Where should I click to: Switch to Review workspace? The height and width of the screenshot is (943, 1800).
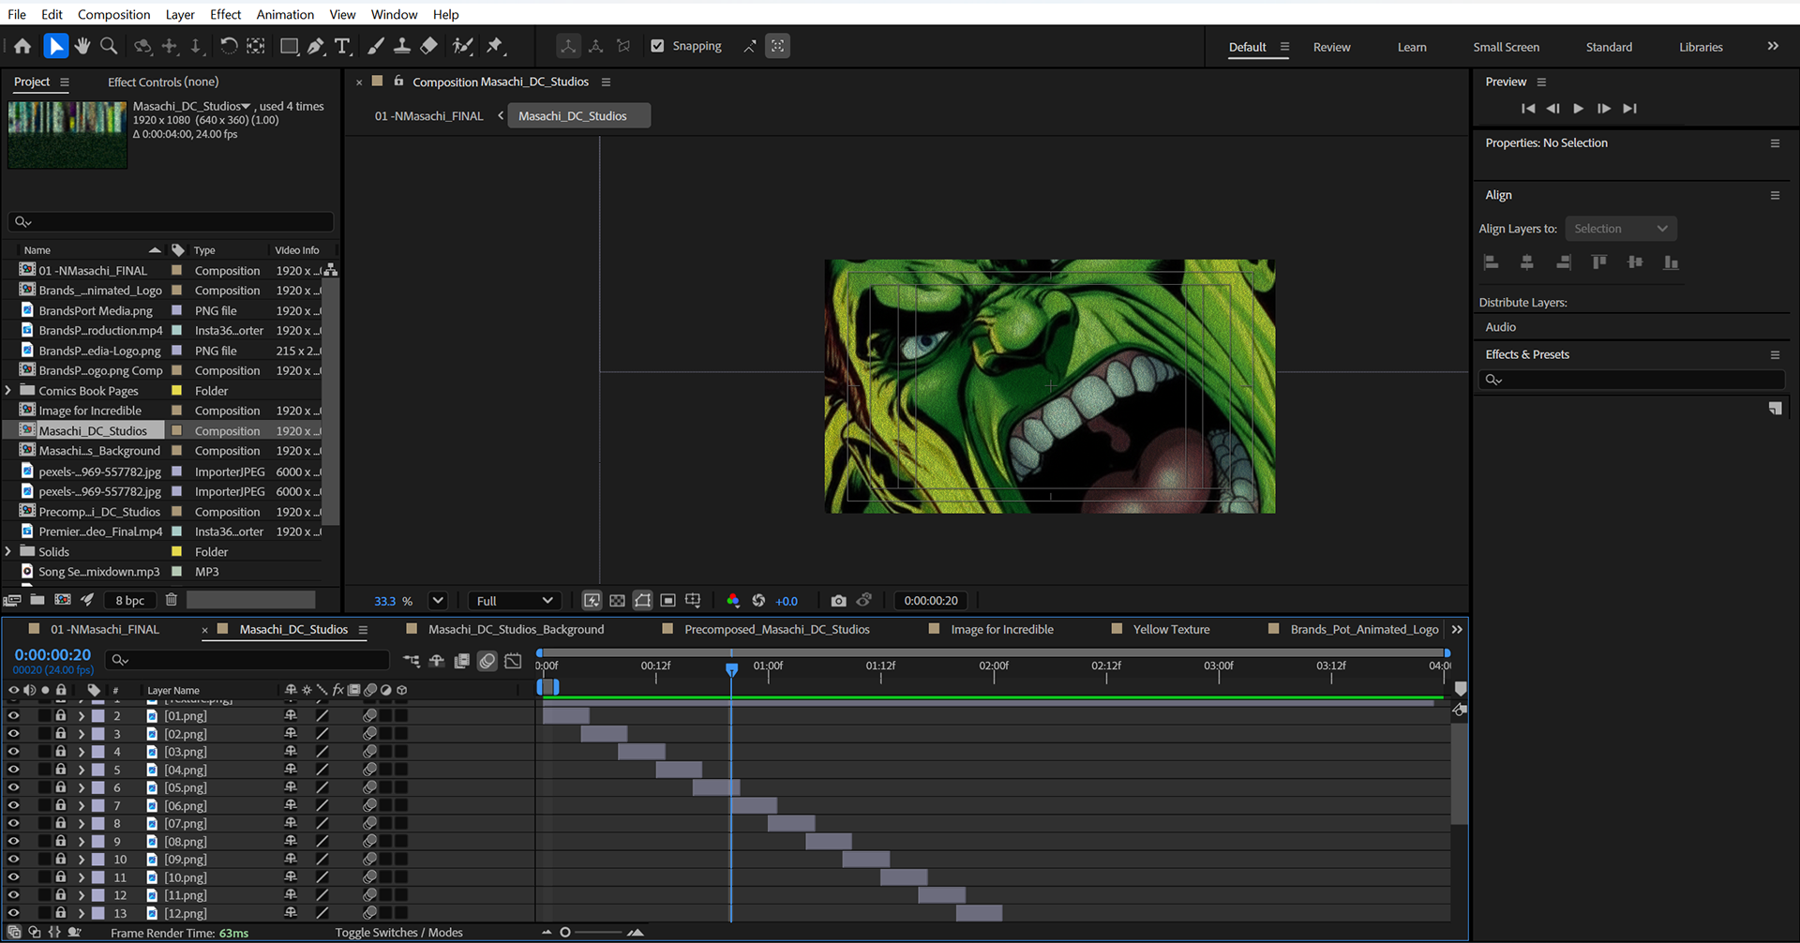pos(1331,47)
